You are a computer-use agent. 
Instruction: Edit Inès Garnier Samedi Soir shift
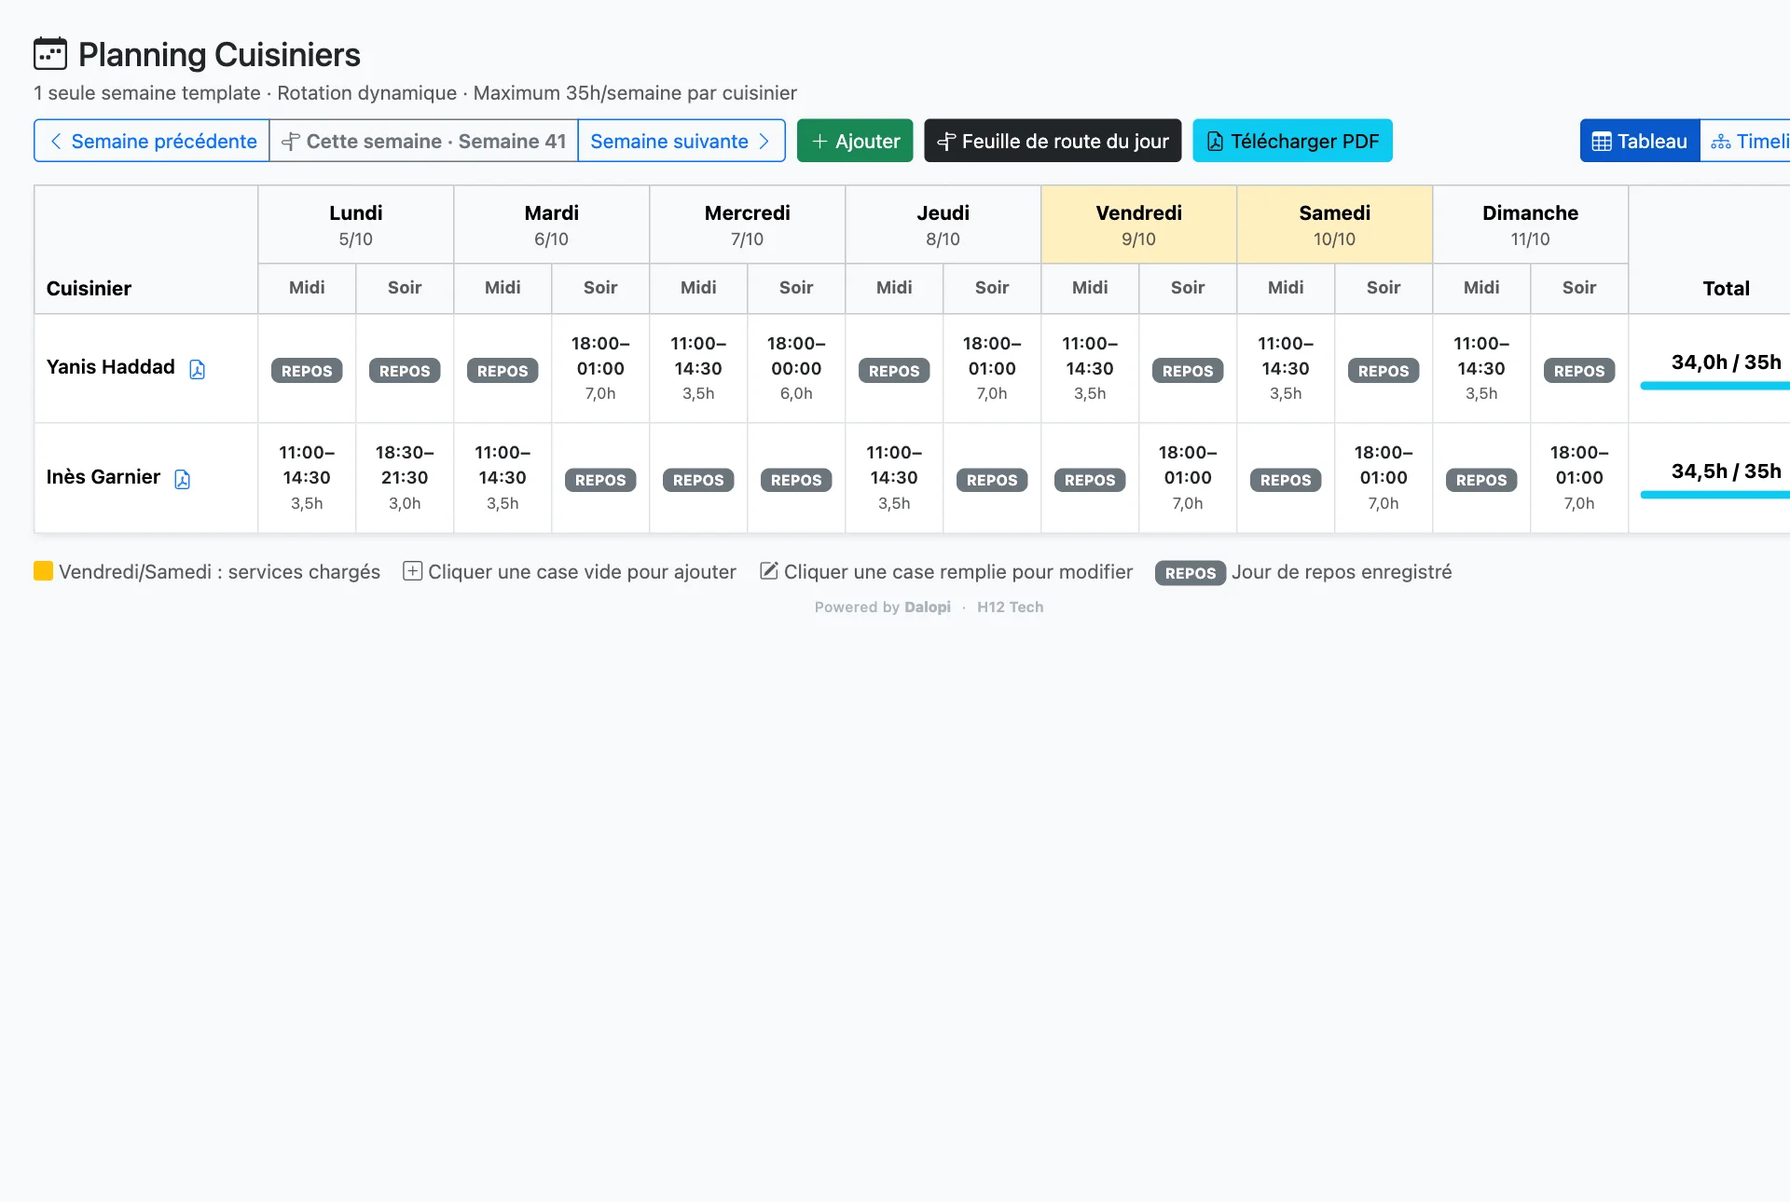(x=1384, y=478)
